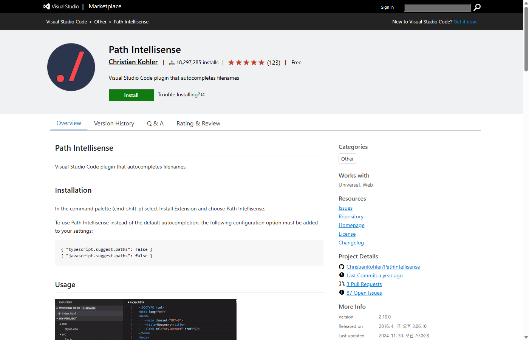This screenshot has height=340, width=529.
Task: Click the download icon beside install count
Action: 172,62
